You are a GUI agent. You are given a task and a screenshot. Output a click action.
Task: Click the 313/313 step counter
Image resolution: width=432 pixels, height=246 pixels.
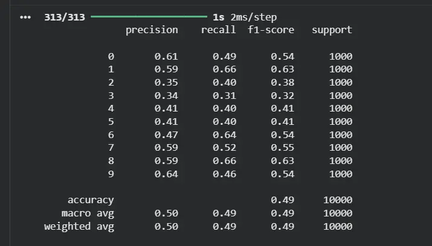pos(65,17)
